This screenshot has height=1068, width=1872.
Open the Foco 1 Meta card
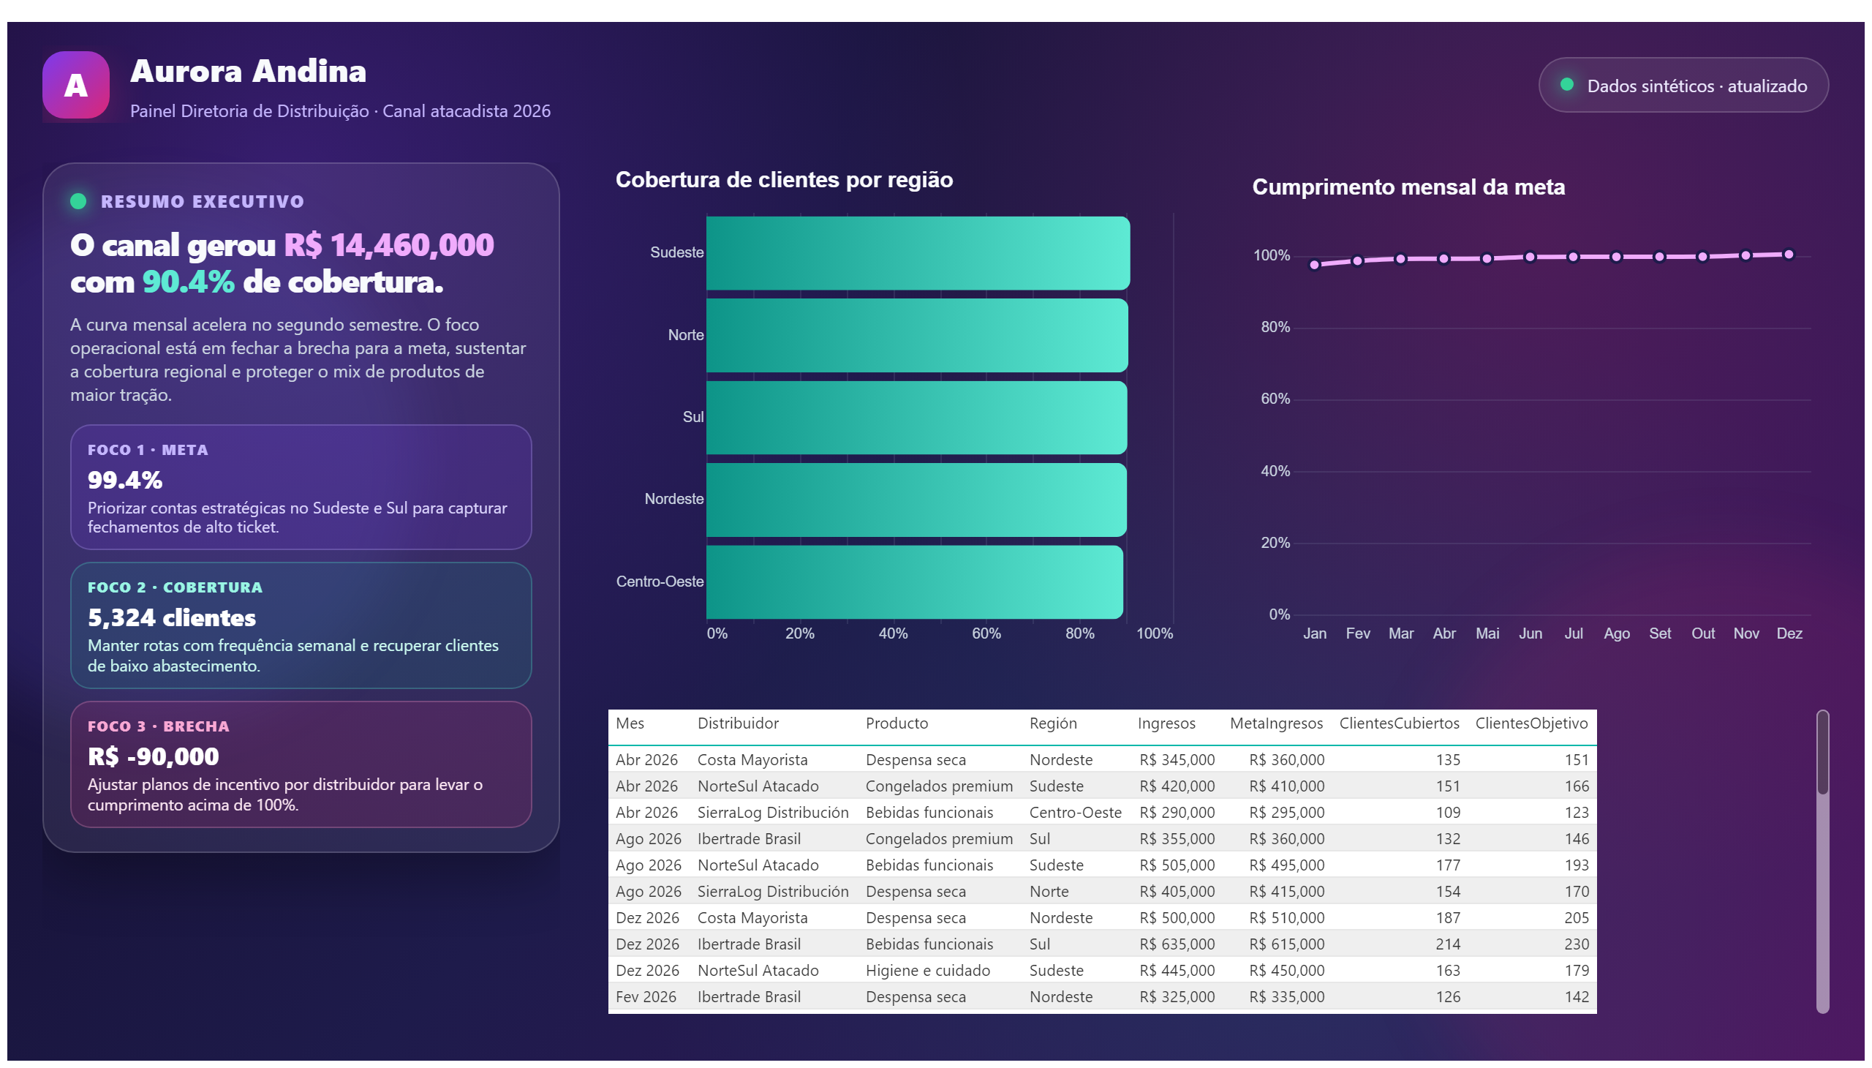301,487
